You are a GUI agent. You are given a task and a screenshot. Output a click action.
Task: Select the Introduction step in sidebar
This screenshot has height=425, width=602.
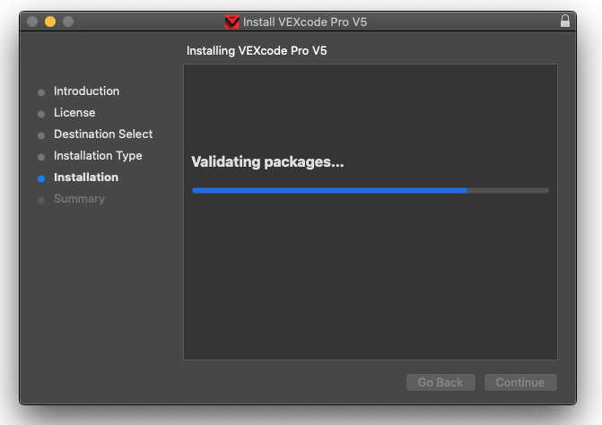86,91
